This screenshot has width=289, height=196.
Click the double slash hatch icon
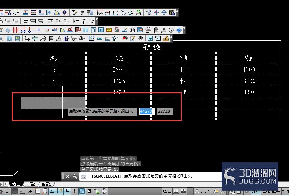pos(92,21)
